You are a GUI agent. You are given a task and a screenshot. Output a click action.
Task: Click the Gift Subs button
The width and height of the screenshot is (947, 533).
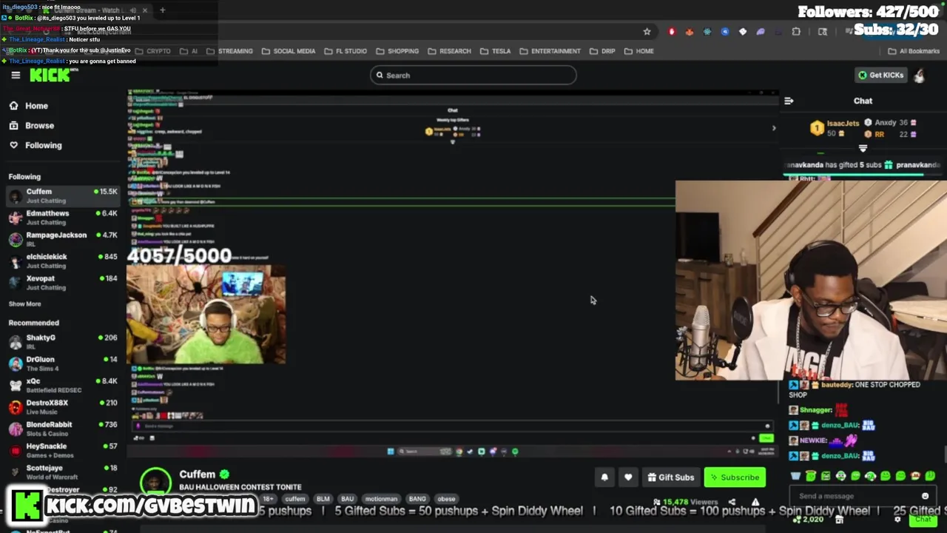click(670, 477)
